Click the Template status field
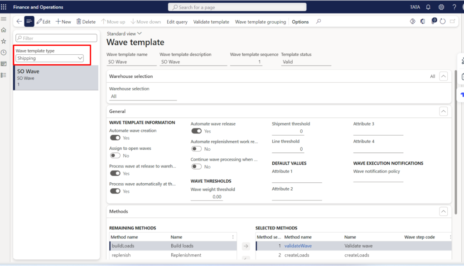 pyautogui.click(x=306, y=62)
